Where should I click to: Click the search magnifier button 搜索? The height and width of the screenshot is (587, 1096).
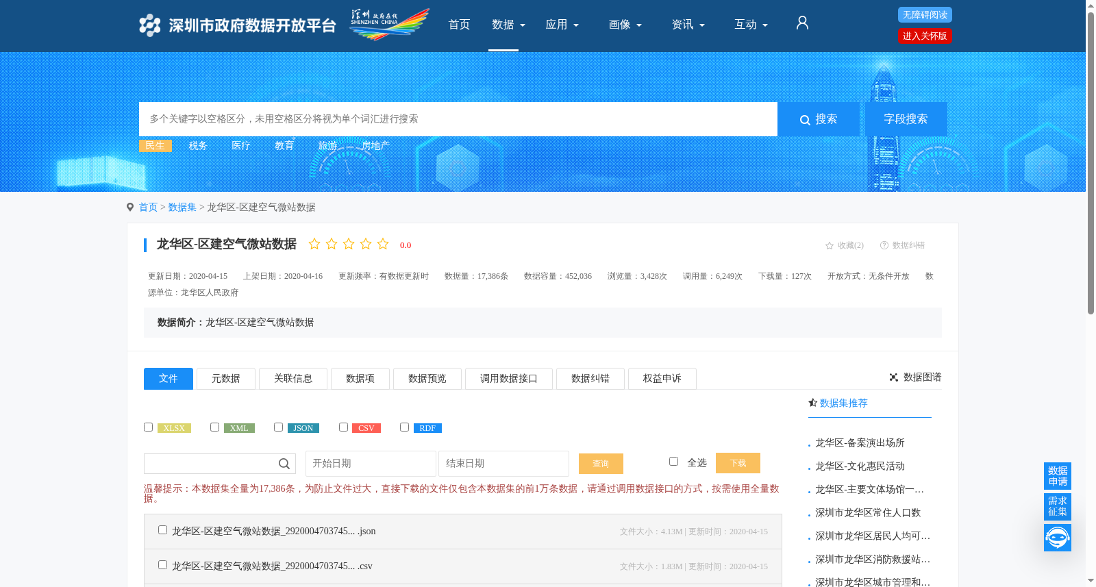pyautogui.click(x=819, y=119)
